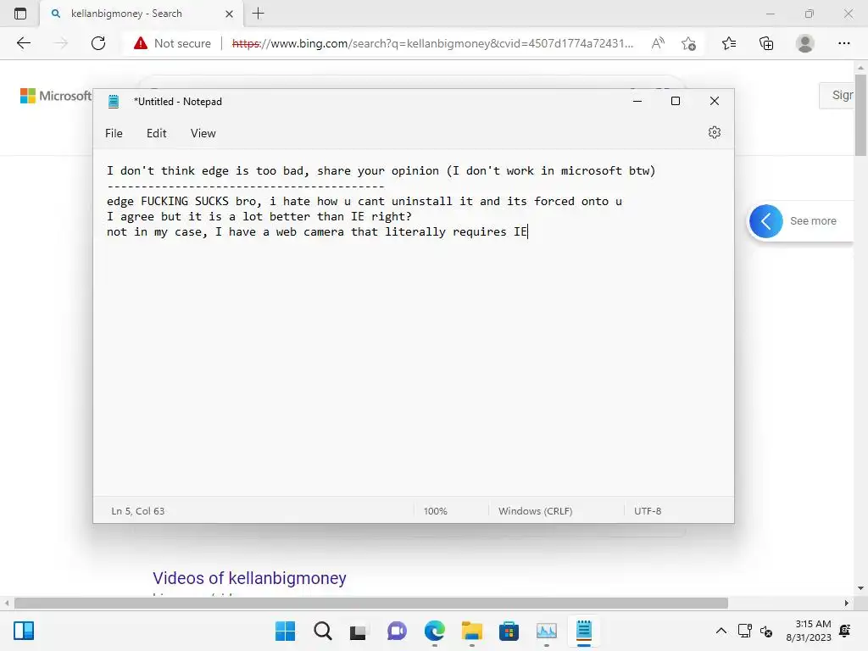
Task: Open the Chat icon on taskbar
Action: [x=397, y=631]
